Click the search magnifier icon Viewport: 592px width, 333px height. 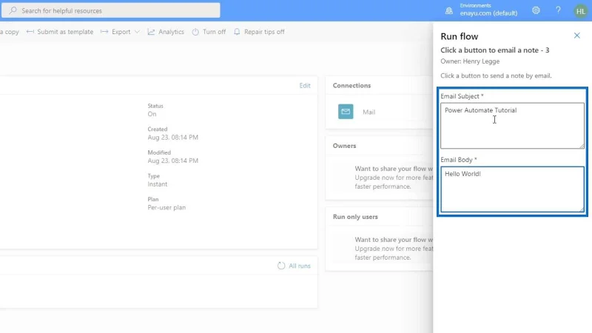tap(13, 10)
